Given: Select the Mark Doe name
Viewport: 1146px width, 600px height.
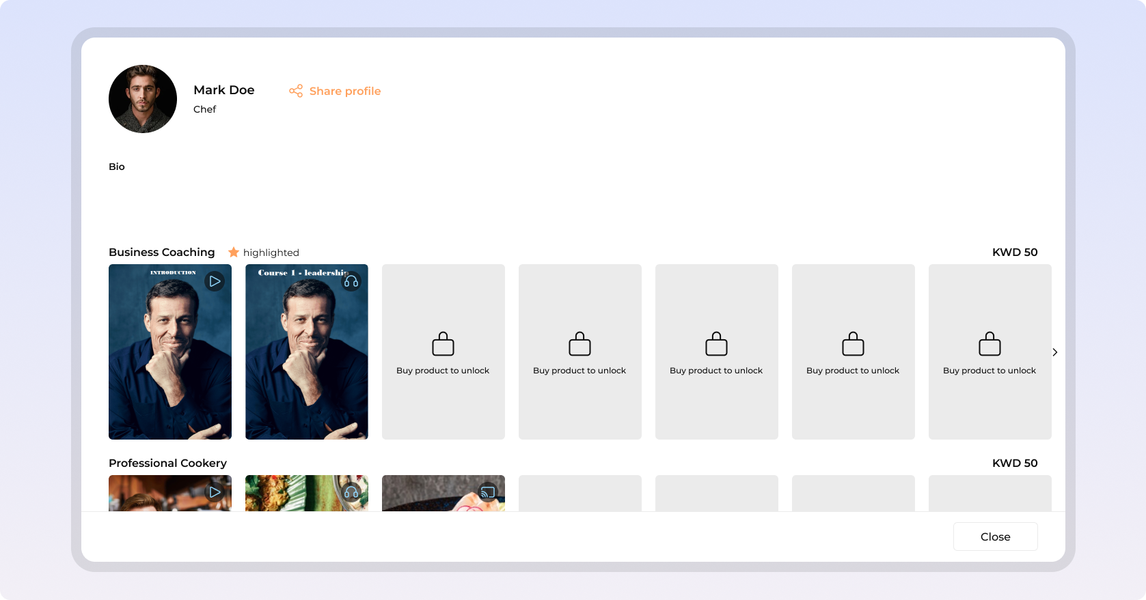Looking at the screenshot, I should point(224,90).
